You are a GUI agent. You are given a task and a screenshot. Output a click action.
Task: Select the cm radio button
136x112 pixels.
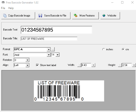pyautogui.click(x=123, y=49)
